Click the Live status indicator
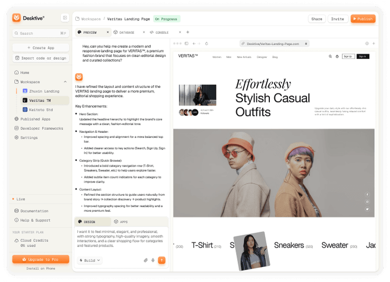This screenshot has height=282, width=390. pyautogui.click(x=19, y=199)
